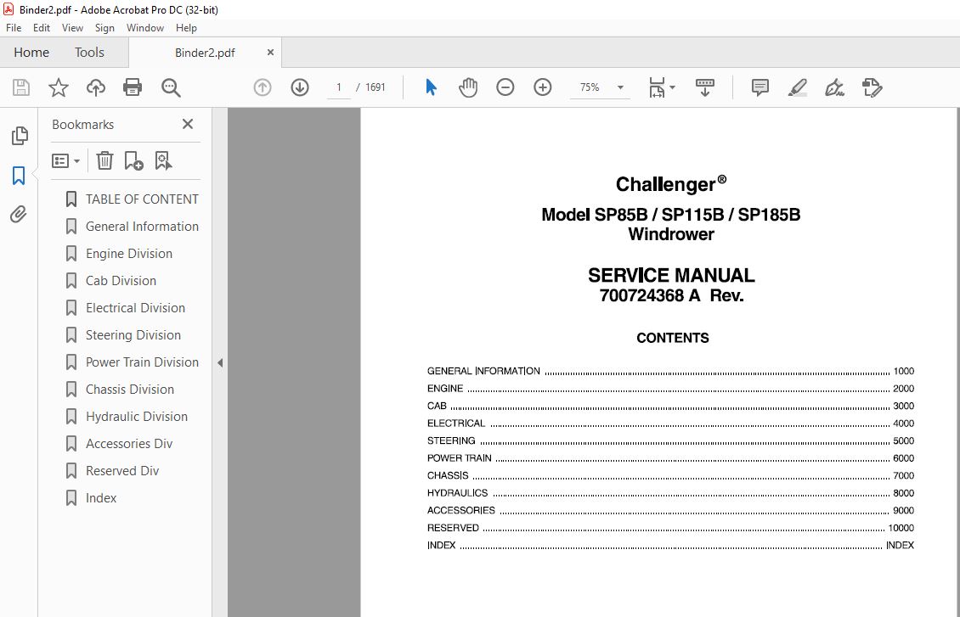This screenshot has width=960, height=617.
Task: Show page thumbnails panel
Action: pyautogui.click(x=20, y=136)
